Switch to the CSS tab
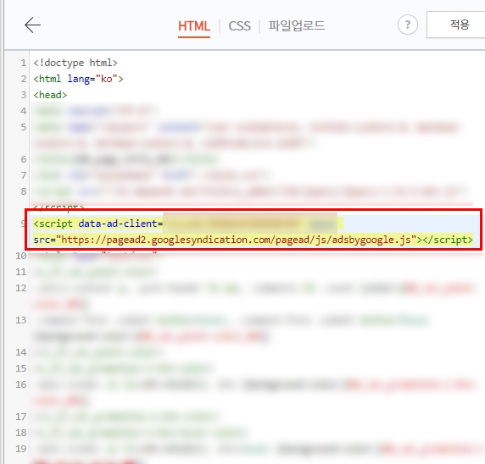The width and height of the screenshot is (485, 464). [x=239, y=26]
